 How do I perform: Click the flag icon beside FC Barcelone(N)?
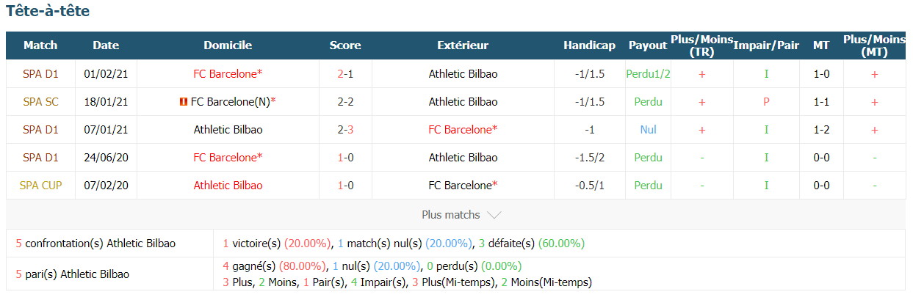(183, 102)
